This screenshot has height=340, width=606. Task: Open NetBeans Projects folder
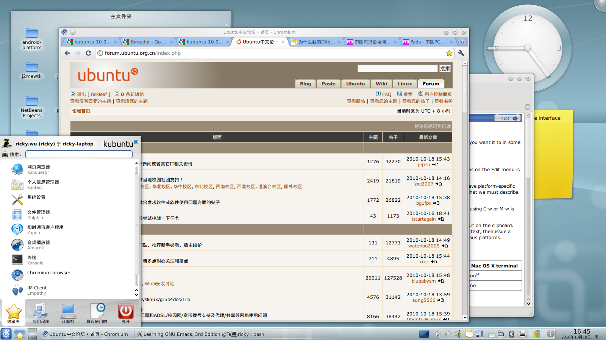coord(32,107)
